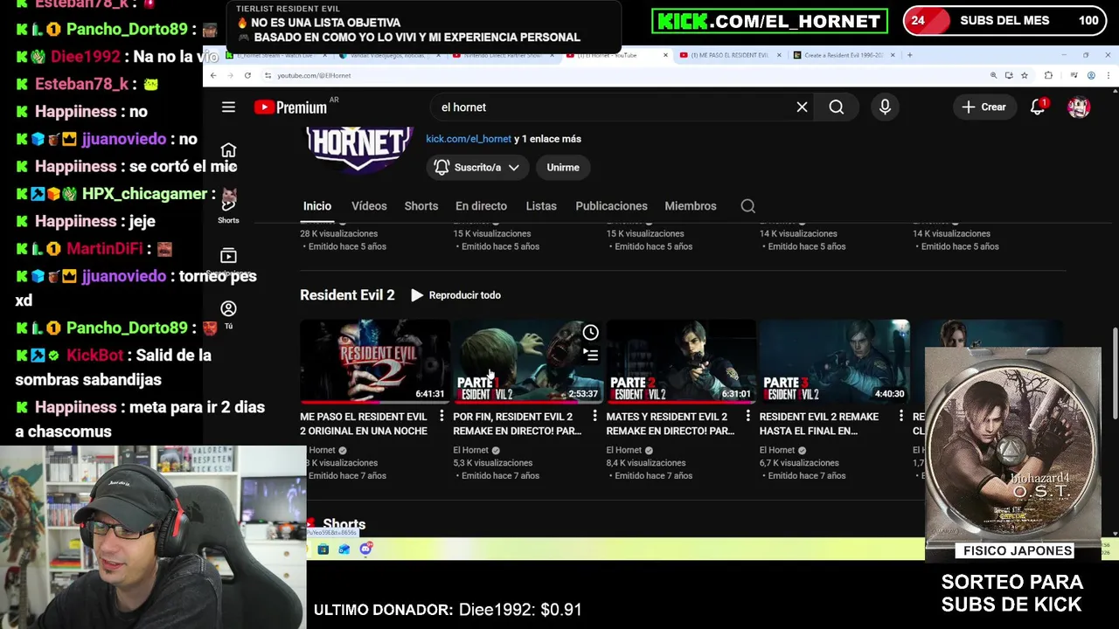1119x629 pixels.
Task: Click the magnifier search button
Action: (837, 107)
